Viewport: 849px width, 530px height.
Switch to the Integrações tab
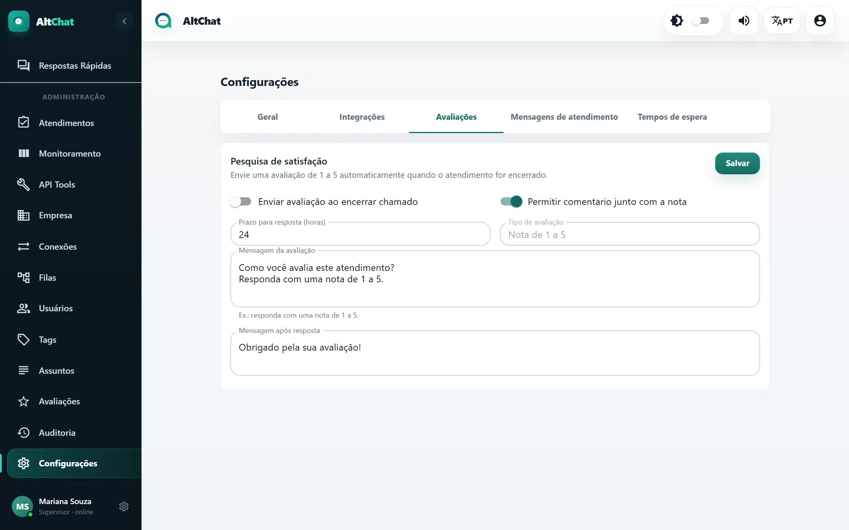coord(362,117)
